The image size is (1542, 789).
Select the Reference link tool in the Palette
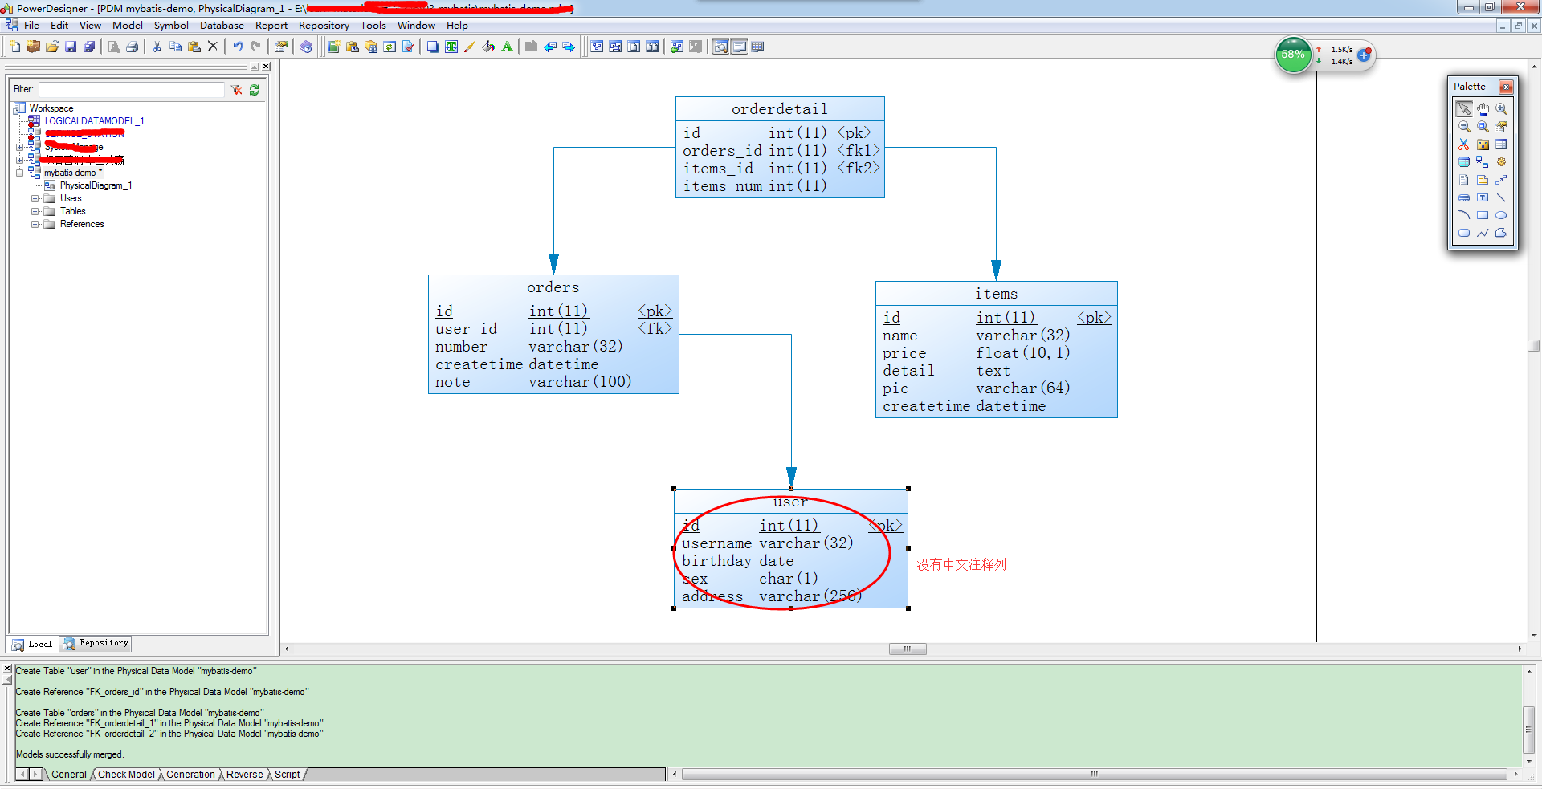coord(1483,162)
